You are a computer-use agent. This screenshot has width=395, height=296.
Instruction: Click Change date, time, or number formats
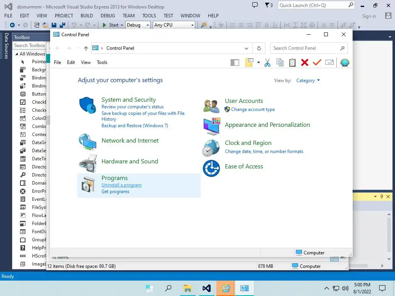point(264,151)
